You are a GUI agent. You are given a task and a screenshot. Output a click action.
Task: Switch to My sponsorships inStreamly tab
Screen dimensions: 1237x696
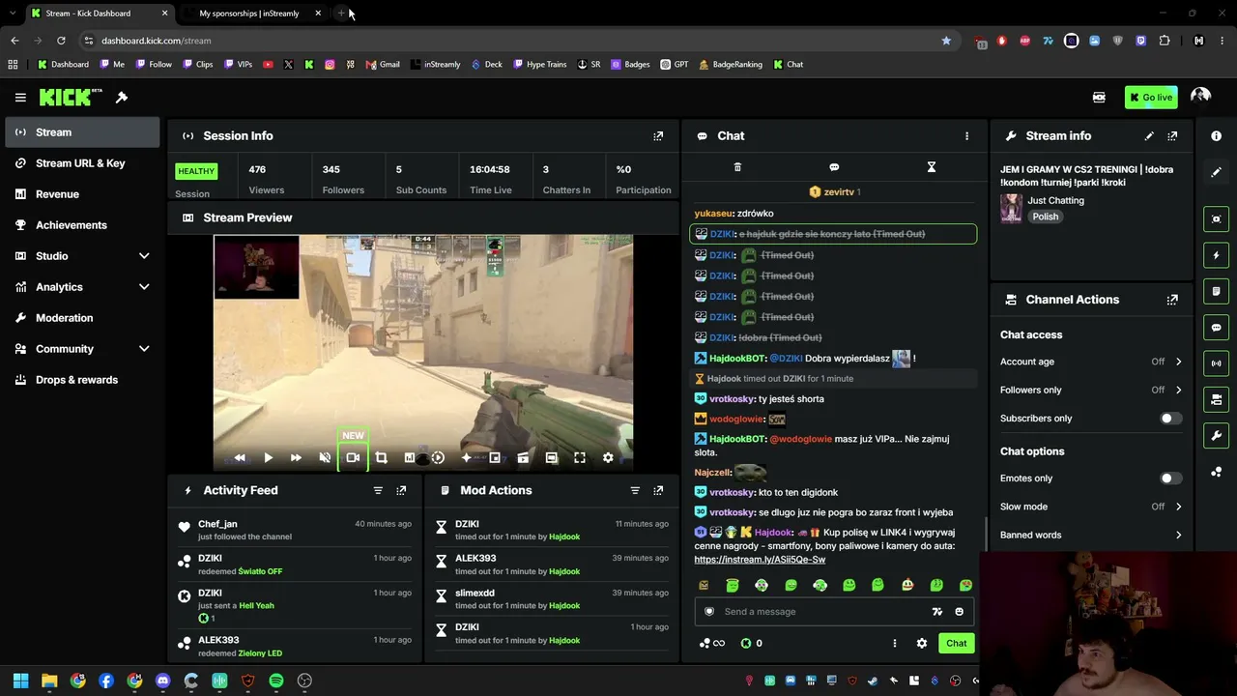[x=249, y=14]
